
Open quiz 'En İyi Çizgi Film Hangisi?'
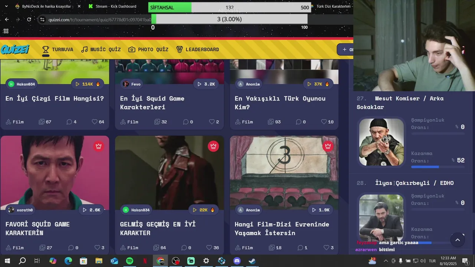[55, 99]
